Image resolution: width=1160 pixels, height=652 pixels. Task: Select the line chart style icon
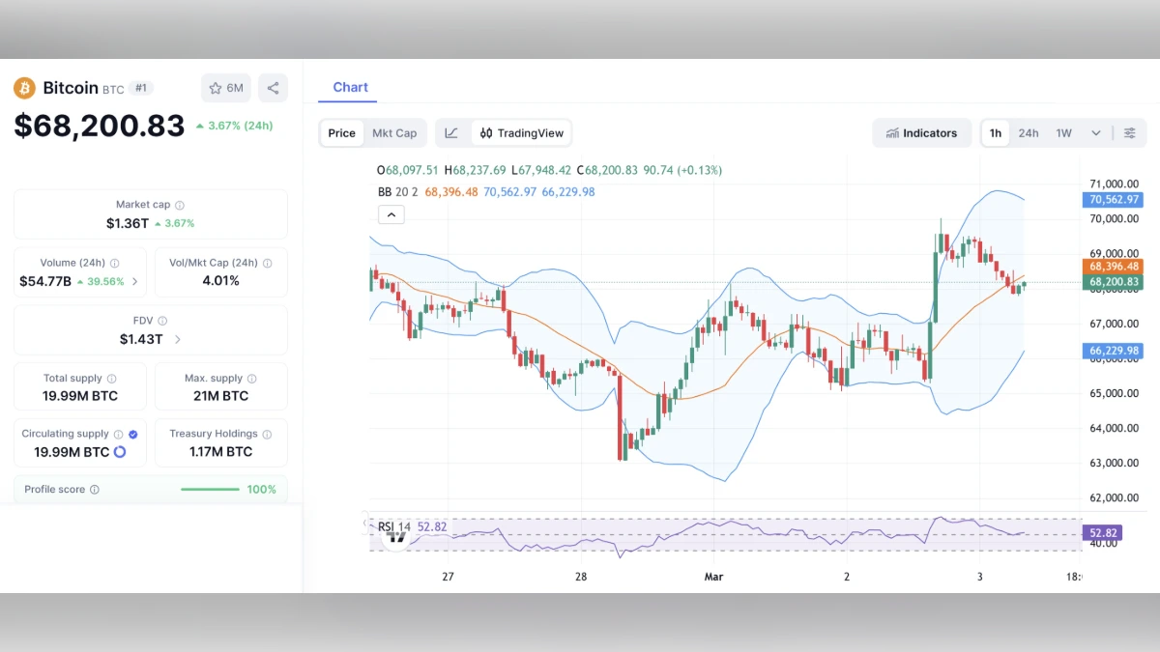click(451, 132)
